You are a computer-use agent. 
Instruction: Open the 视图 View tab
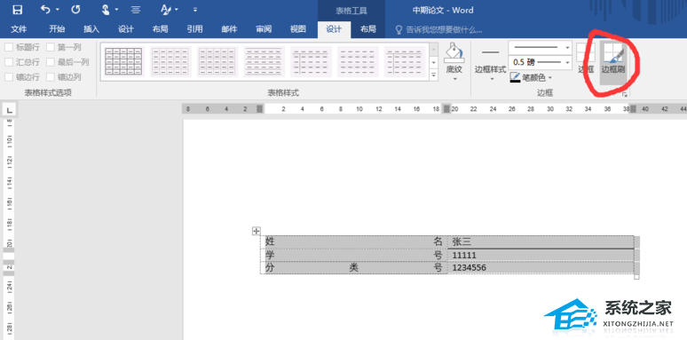click(x=298, y=29)
